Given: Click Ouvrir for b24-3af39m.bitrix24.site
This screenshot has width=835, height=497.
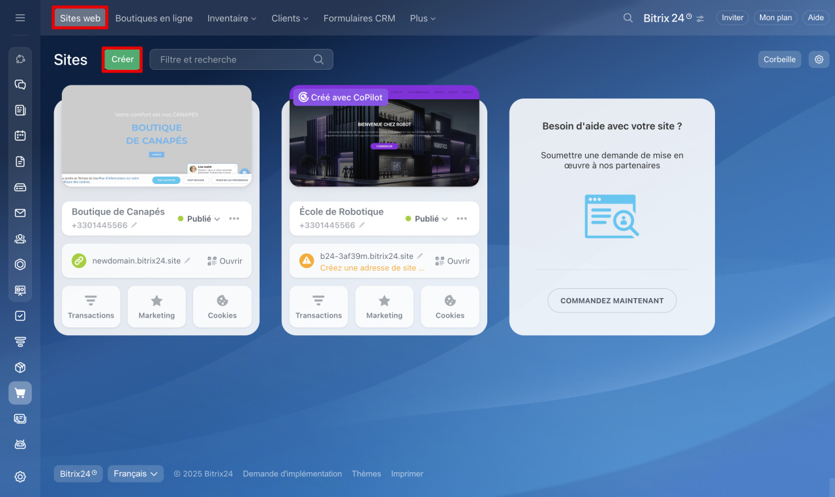Looking at the screenshot, I should click(x=453, y=261).
